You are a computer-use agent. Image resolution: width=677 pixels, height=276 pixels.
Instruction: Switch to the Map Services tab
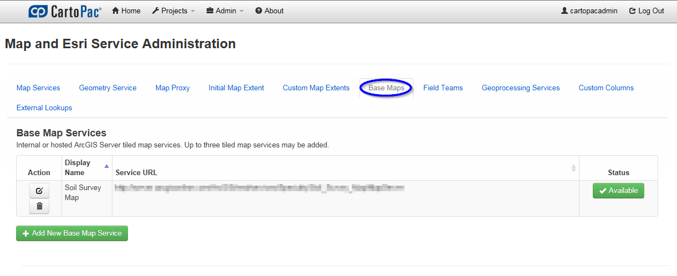[38, 88]
